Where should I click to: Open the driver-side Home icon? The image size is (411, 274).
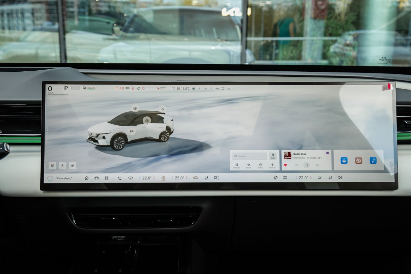tap(86, 178)
